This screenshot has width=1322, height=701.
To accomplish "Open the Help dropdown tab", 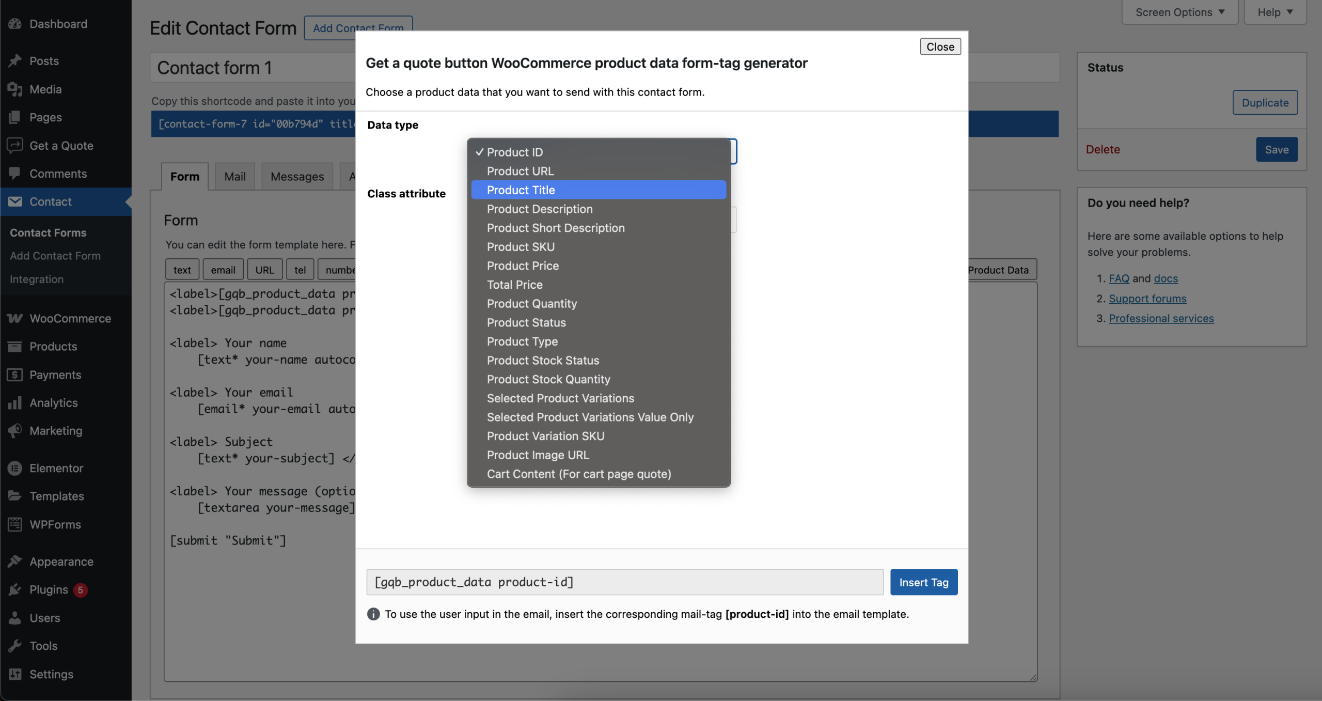I will point(1274,12).
